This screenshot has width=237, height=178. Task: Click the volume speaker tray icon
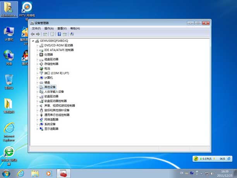212,173
